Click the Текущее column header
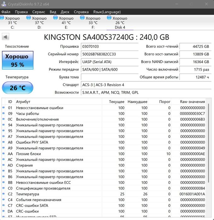This screenshot has width=214, height=220. pyautogui.click(x=114, y=102)
